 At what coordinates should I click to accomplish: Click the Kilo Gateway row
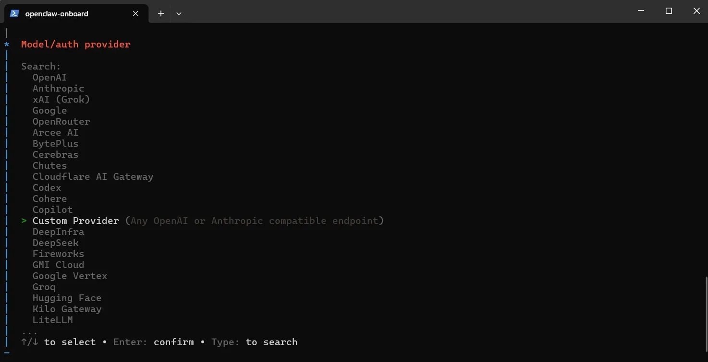67,309
